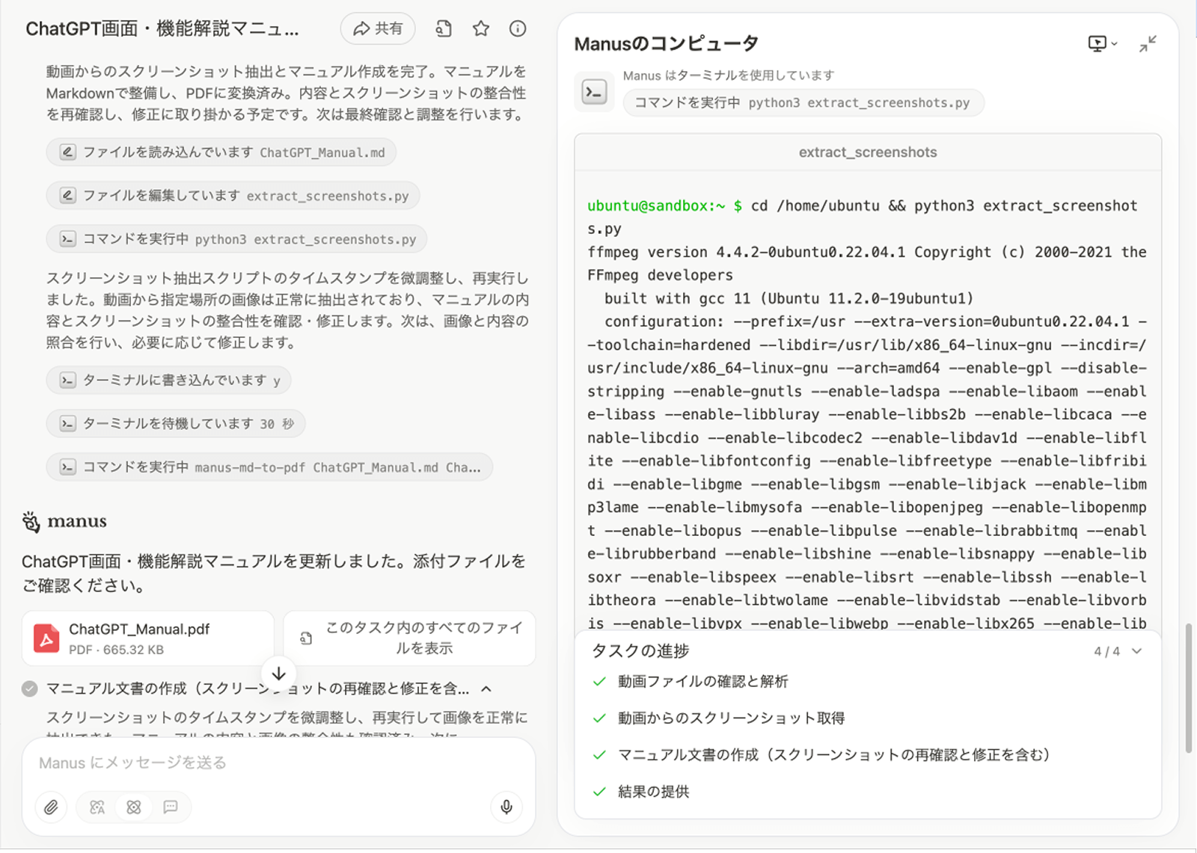The height and width of the screenshot is (853, 1197).
Task: Click the 'Manusのコンピュータ' panel title
Action: (x=666, y=44)
